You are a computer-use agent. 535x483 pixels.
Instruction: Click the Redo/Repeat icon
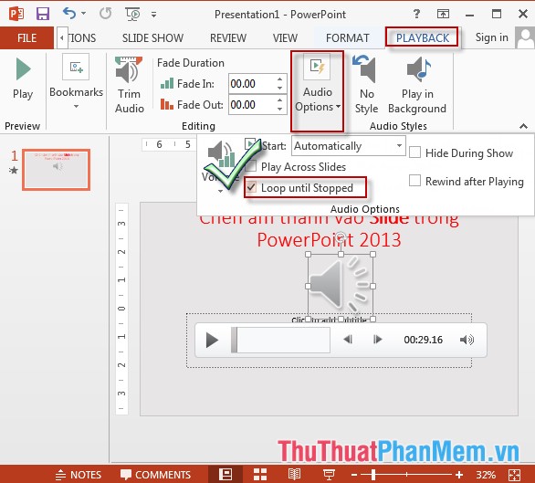pyautogui.click(x=105, y=14)
